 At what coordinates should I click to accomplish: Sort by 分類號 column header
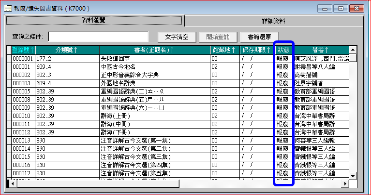pyautogui.click(x=67, y=50)
